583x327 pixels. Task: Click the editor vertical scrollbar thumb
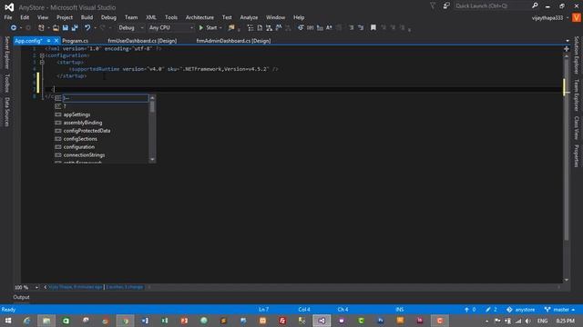click(567, 148)
